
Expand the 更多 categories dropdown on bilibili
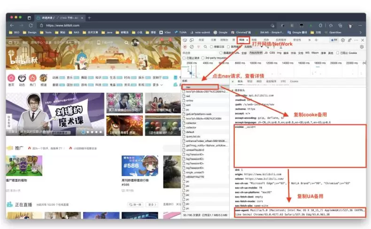158,85
